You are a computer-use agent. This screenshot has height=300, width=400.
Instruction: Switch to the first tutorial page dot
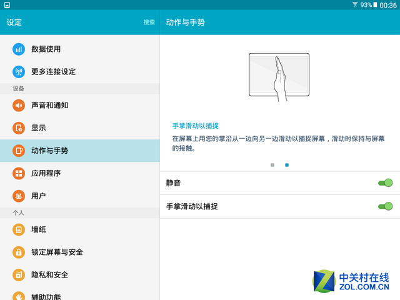click(x=272, y=165)
